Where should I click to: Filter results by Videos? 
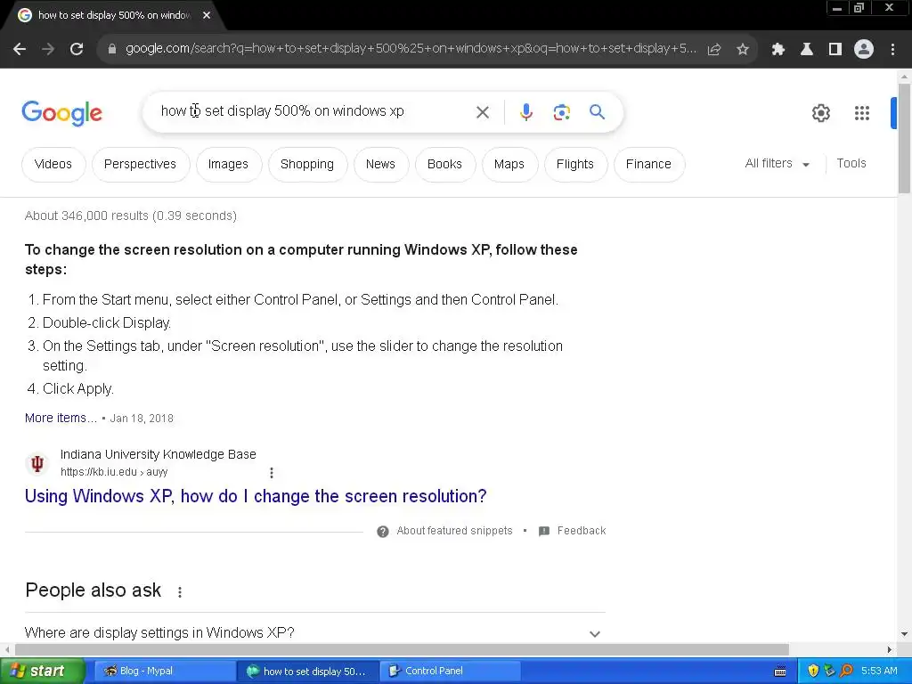[x=53, y=165]
